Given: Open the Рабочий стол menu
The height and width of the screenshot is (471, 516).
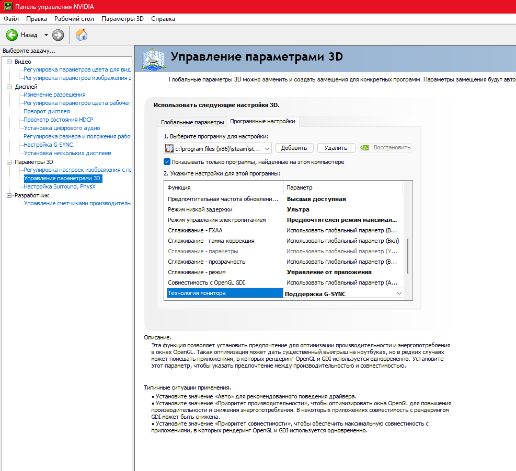Looking at the screenshot, I should [74, 19].
